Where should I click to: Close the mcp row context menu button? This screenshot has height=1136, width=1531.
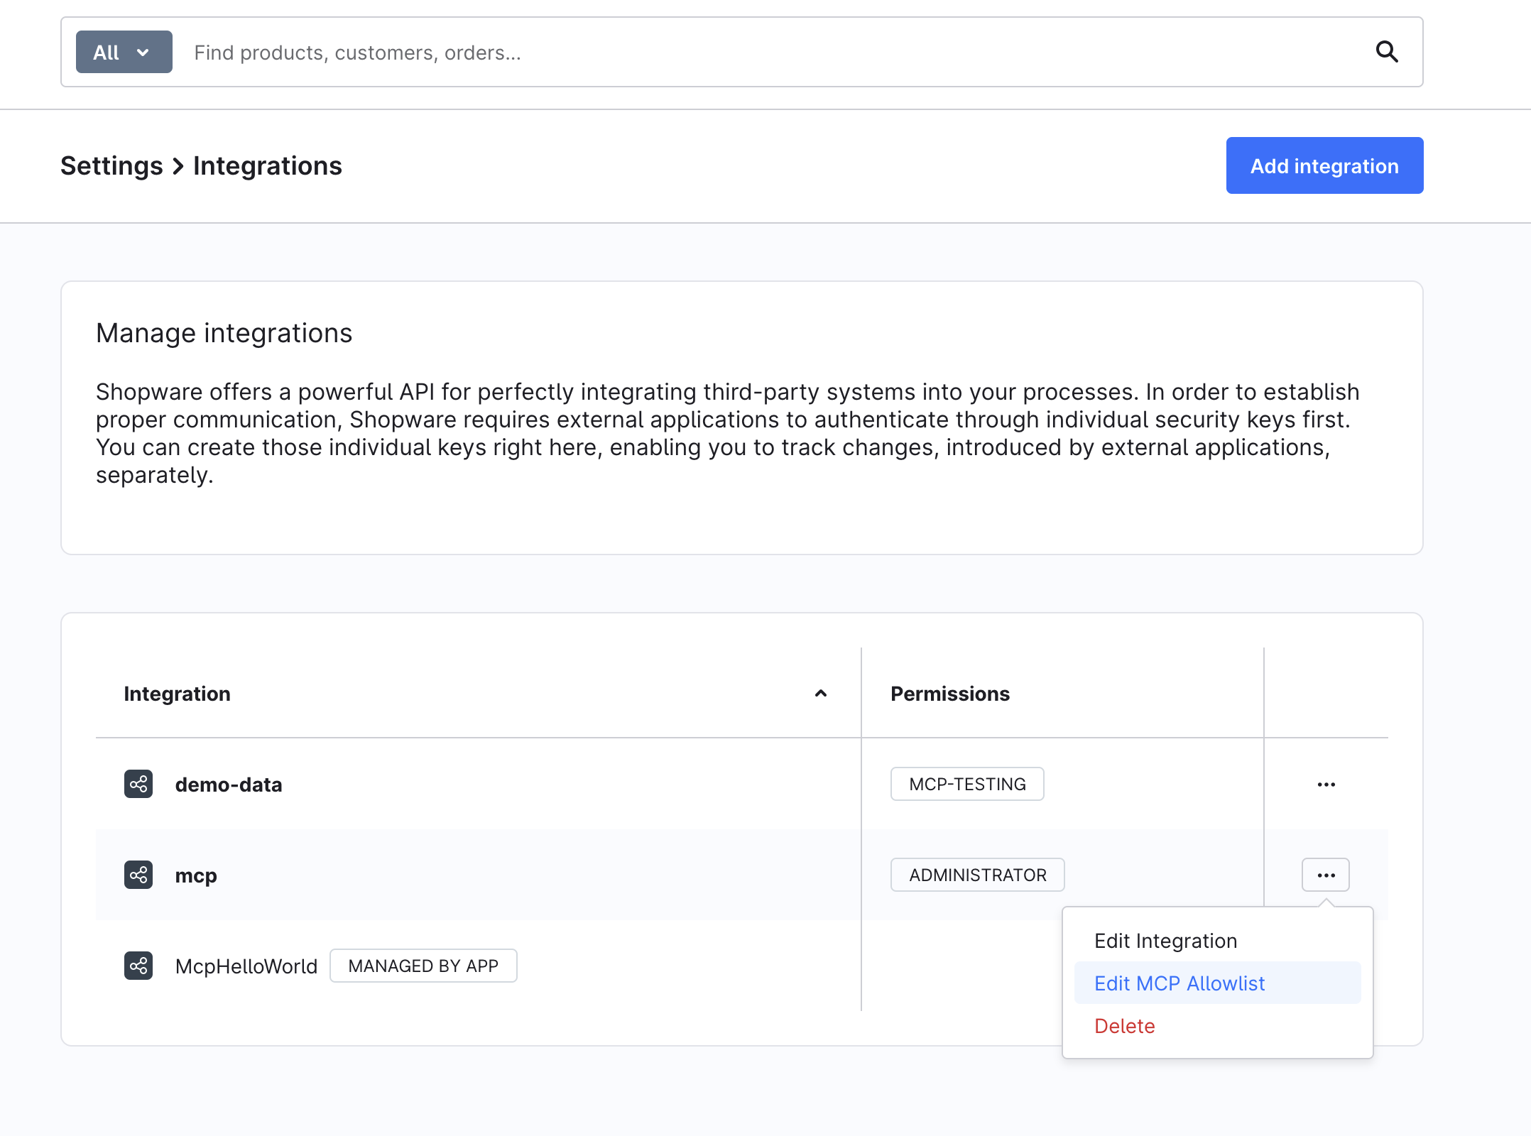tap(1326, 875)
